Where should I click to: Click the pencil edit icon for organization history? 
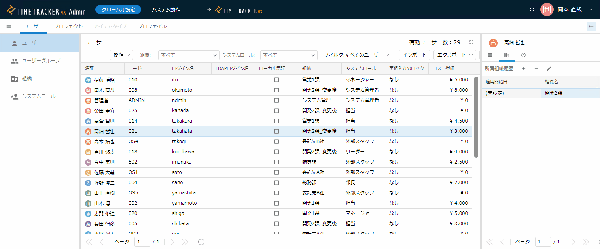pos(549,69)
